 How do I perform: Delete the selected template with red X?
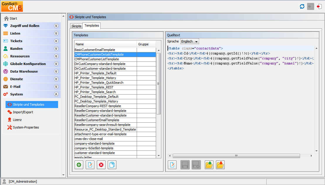tap(101, 165)
